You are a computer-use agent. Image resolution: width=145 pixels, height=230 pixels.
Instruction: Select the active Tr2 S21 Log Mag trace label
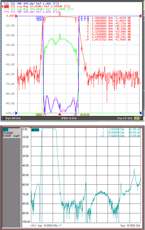tap(37, 6)
